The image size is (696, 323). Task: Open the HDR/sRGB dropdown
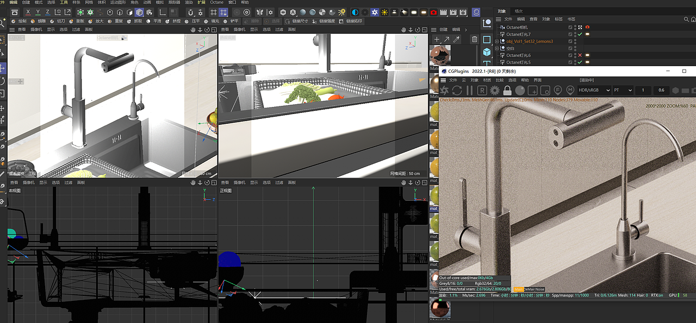click(x=594, y=90)
